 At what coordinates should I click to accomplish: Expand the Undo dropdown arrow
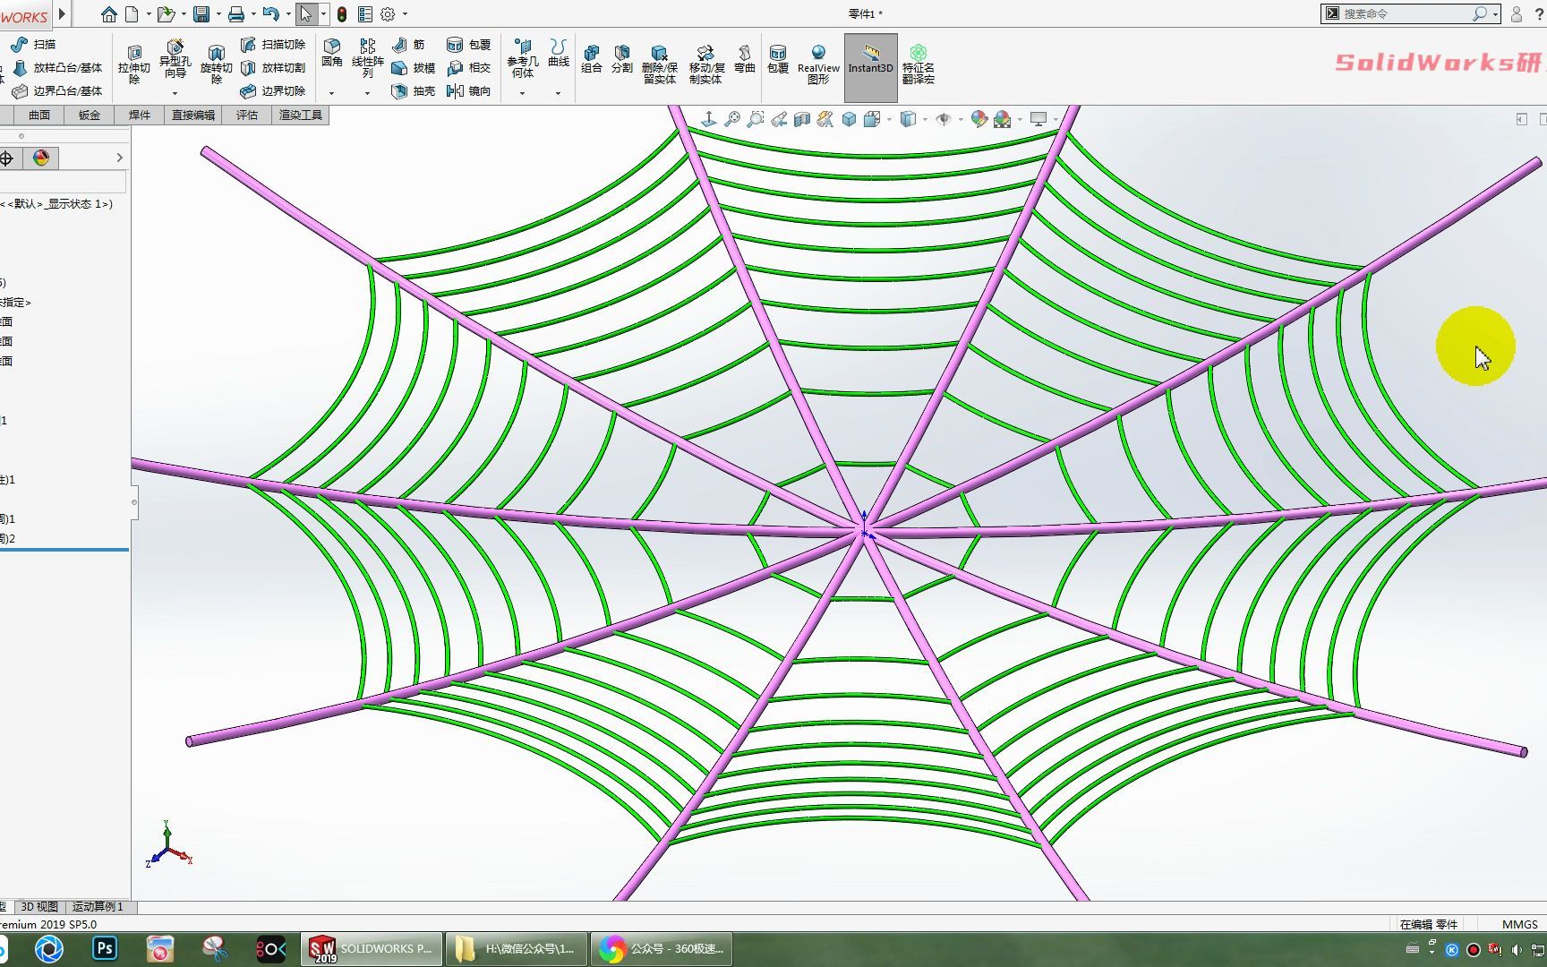click(x=288, y=14)
